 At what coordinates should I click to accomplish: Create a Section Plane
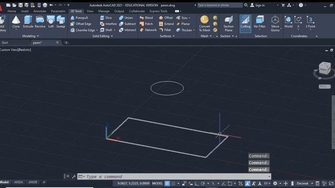coord(228,23)
